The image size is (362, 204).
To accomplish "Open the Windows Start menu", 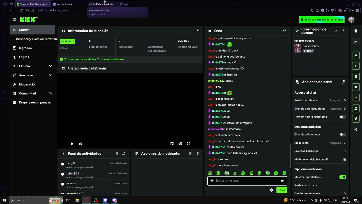I will (x=4, y=200).
